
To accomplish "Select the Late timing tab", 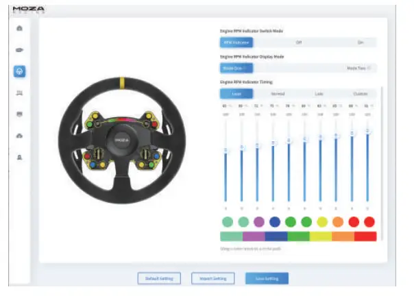I will click(x=319, y=94).
